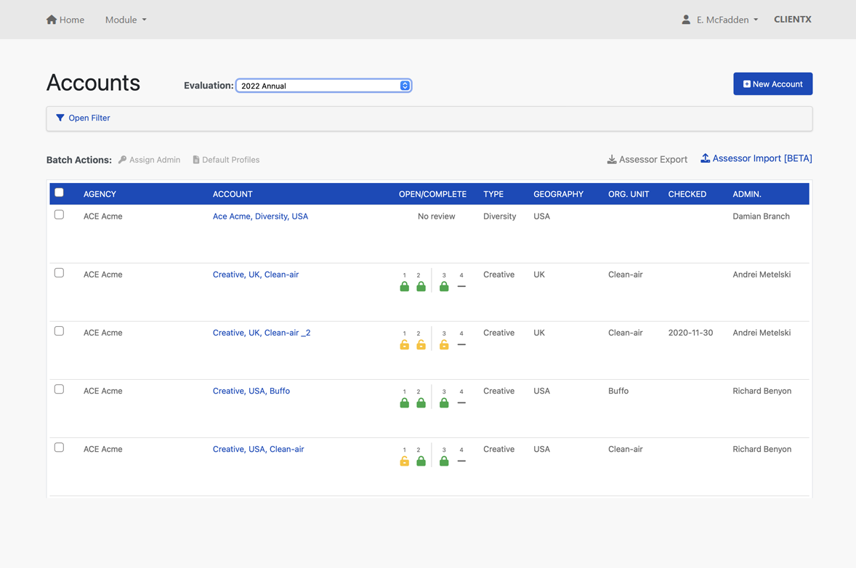The image size is (856, 568).
Task: Open the Creative, USA, Clean-air account link
Action: click(x=258, y=449)
